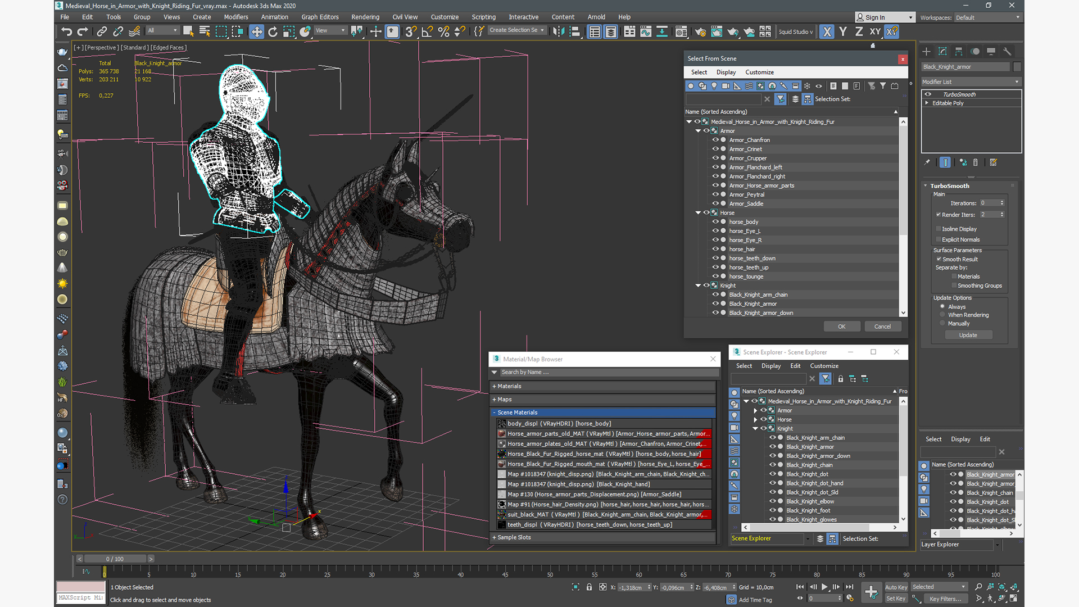The height and width of the screenshot is (607, 1079).
Task: Restrict transform to the X axis
Action: pyautogui.click(x=827, y=31)
